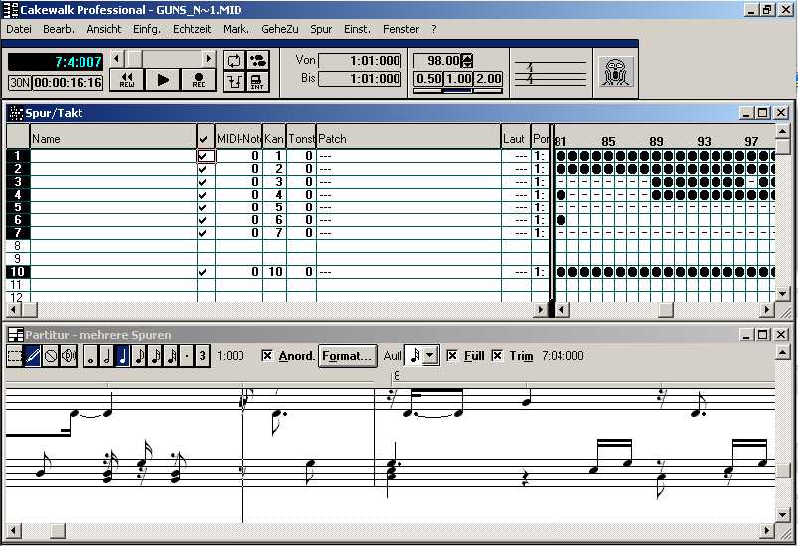Select the pencil draw tool in Partitur
798x546 pixels.
tap(33, 356)
